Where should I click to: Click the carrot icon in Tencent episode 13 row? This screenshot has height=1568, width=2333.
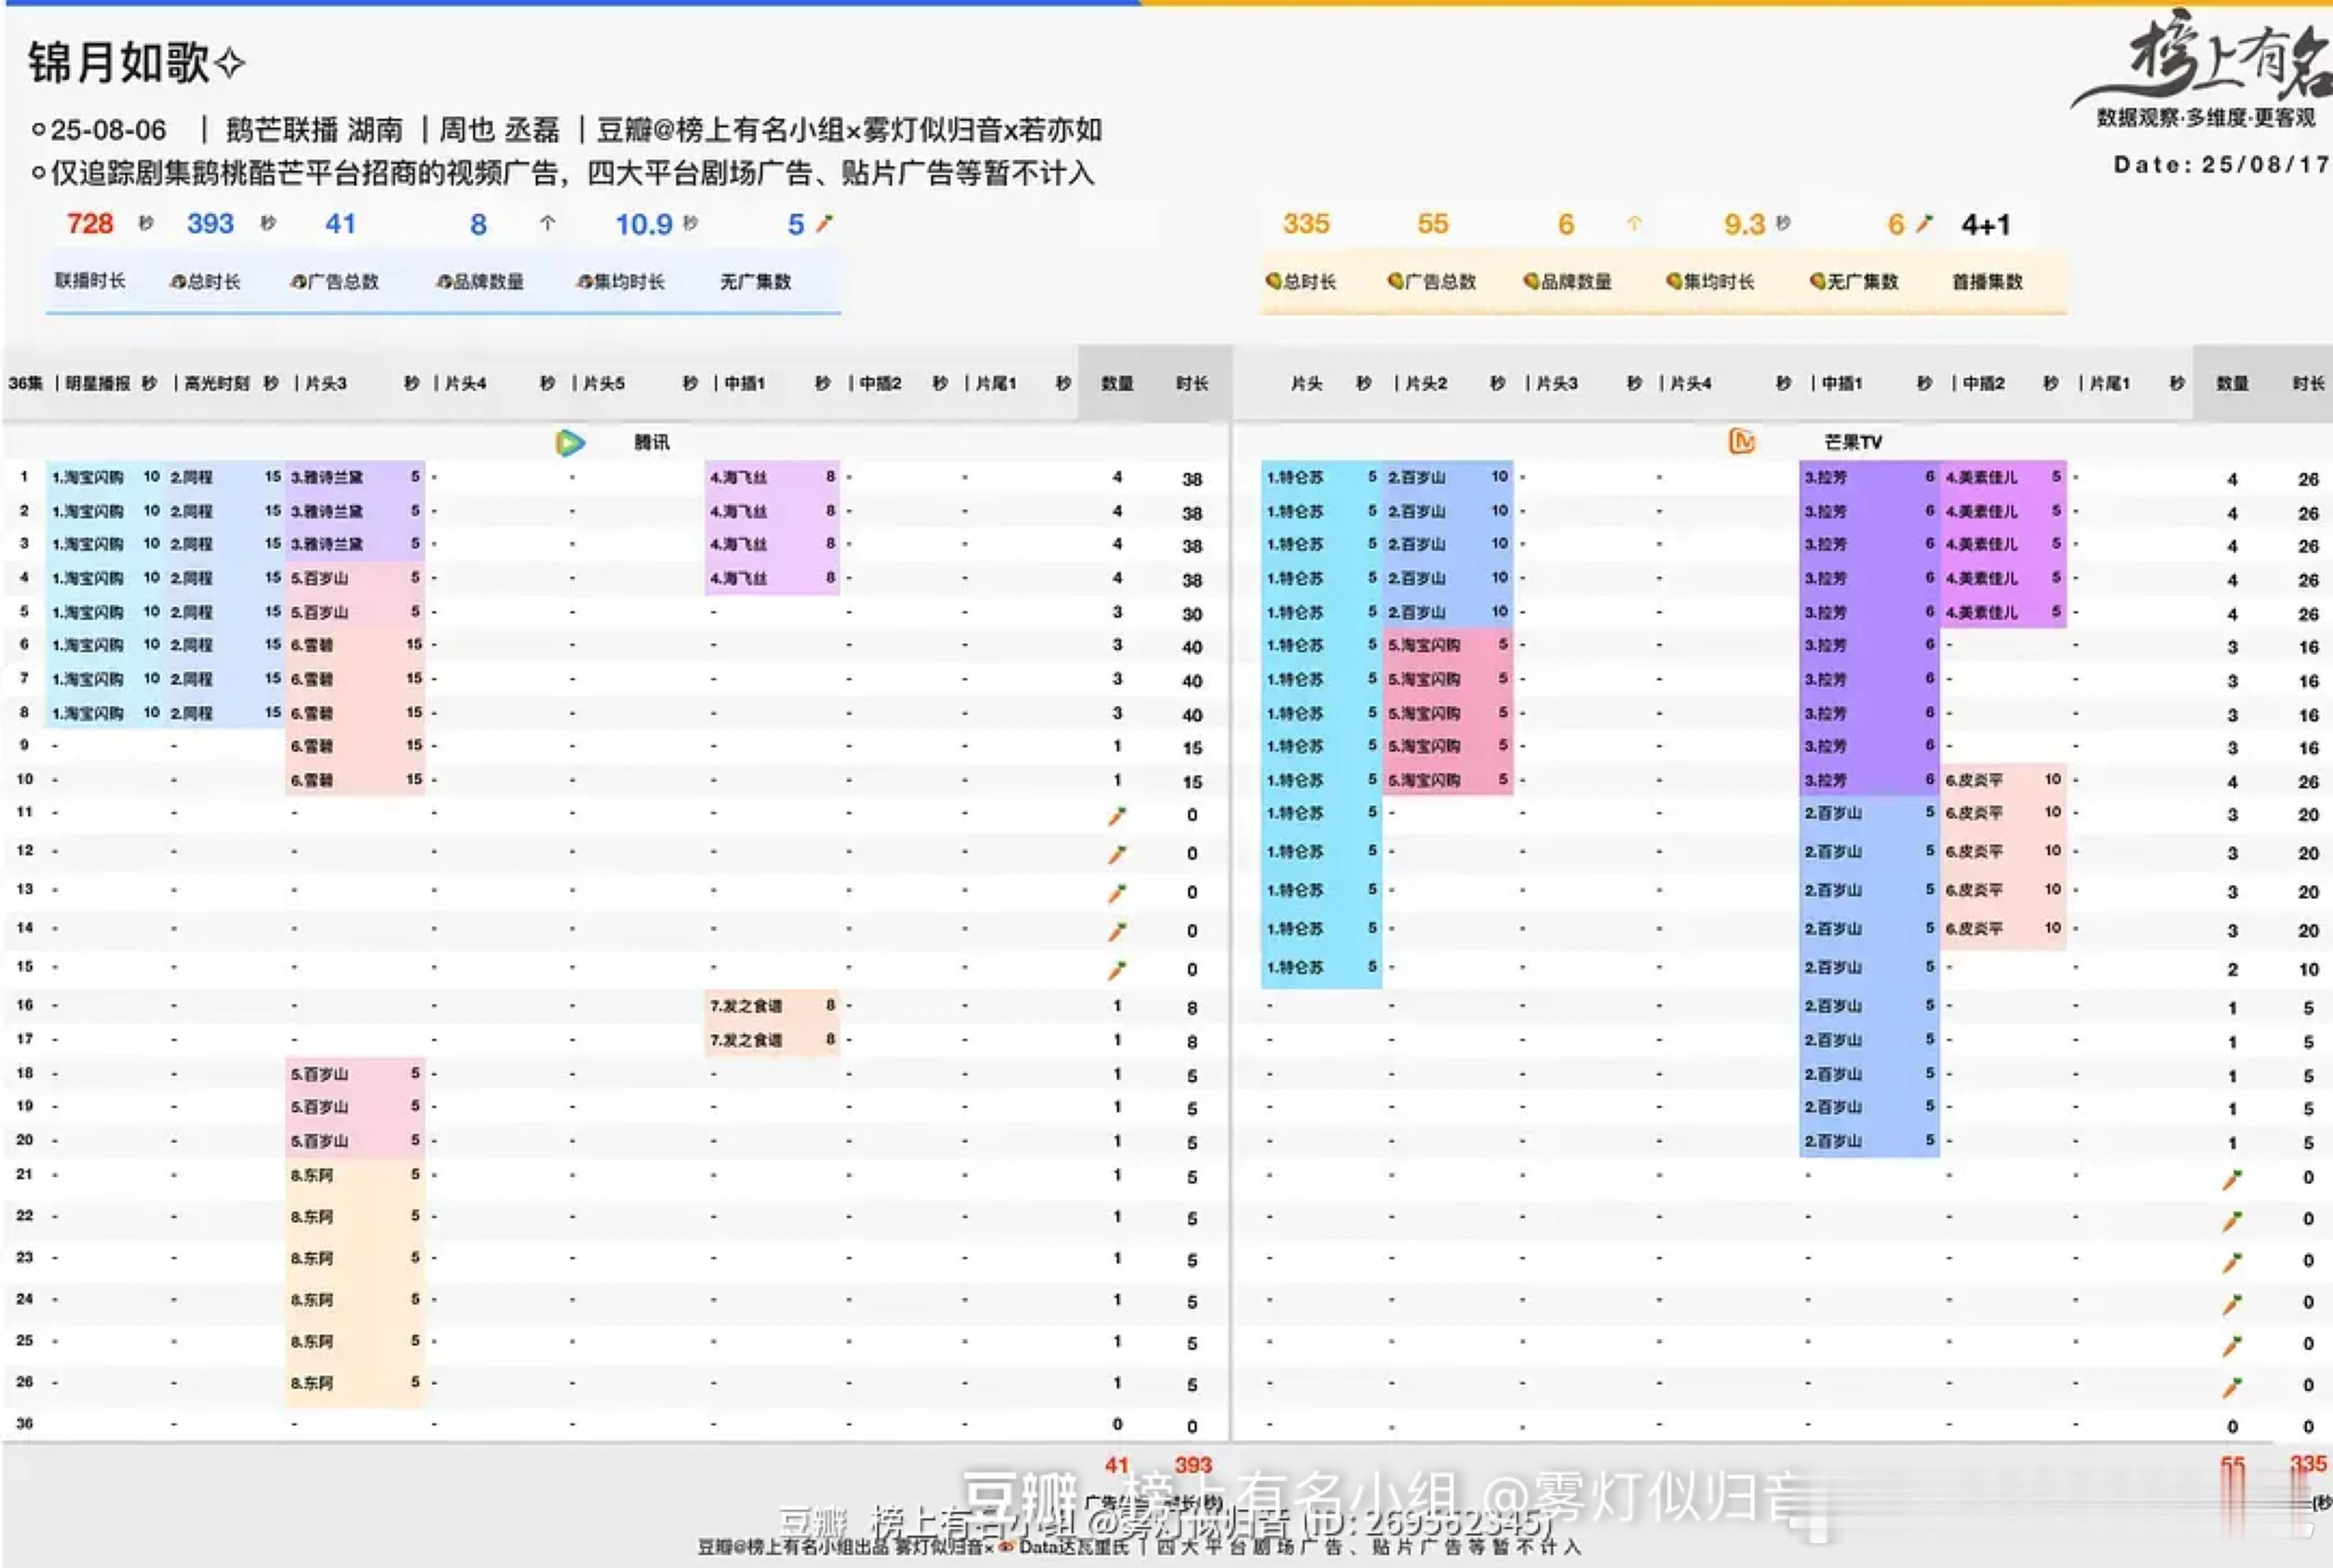tap(1117, 892)
